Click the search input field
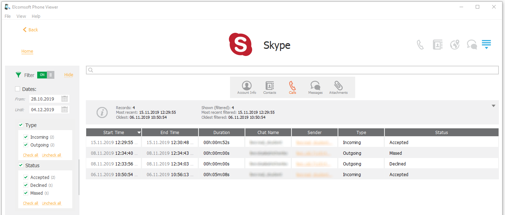Viewport: 505px width, 215px height. (292, 70)
